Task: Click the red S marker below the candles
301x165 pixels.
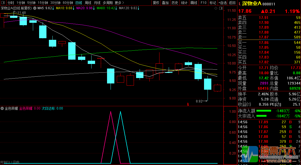Action: 187,104
